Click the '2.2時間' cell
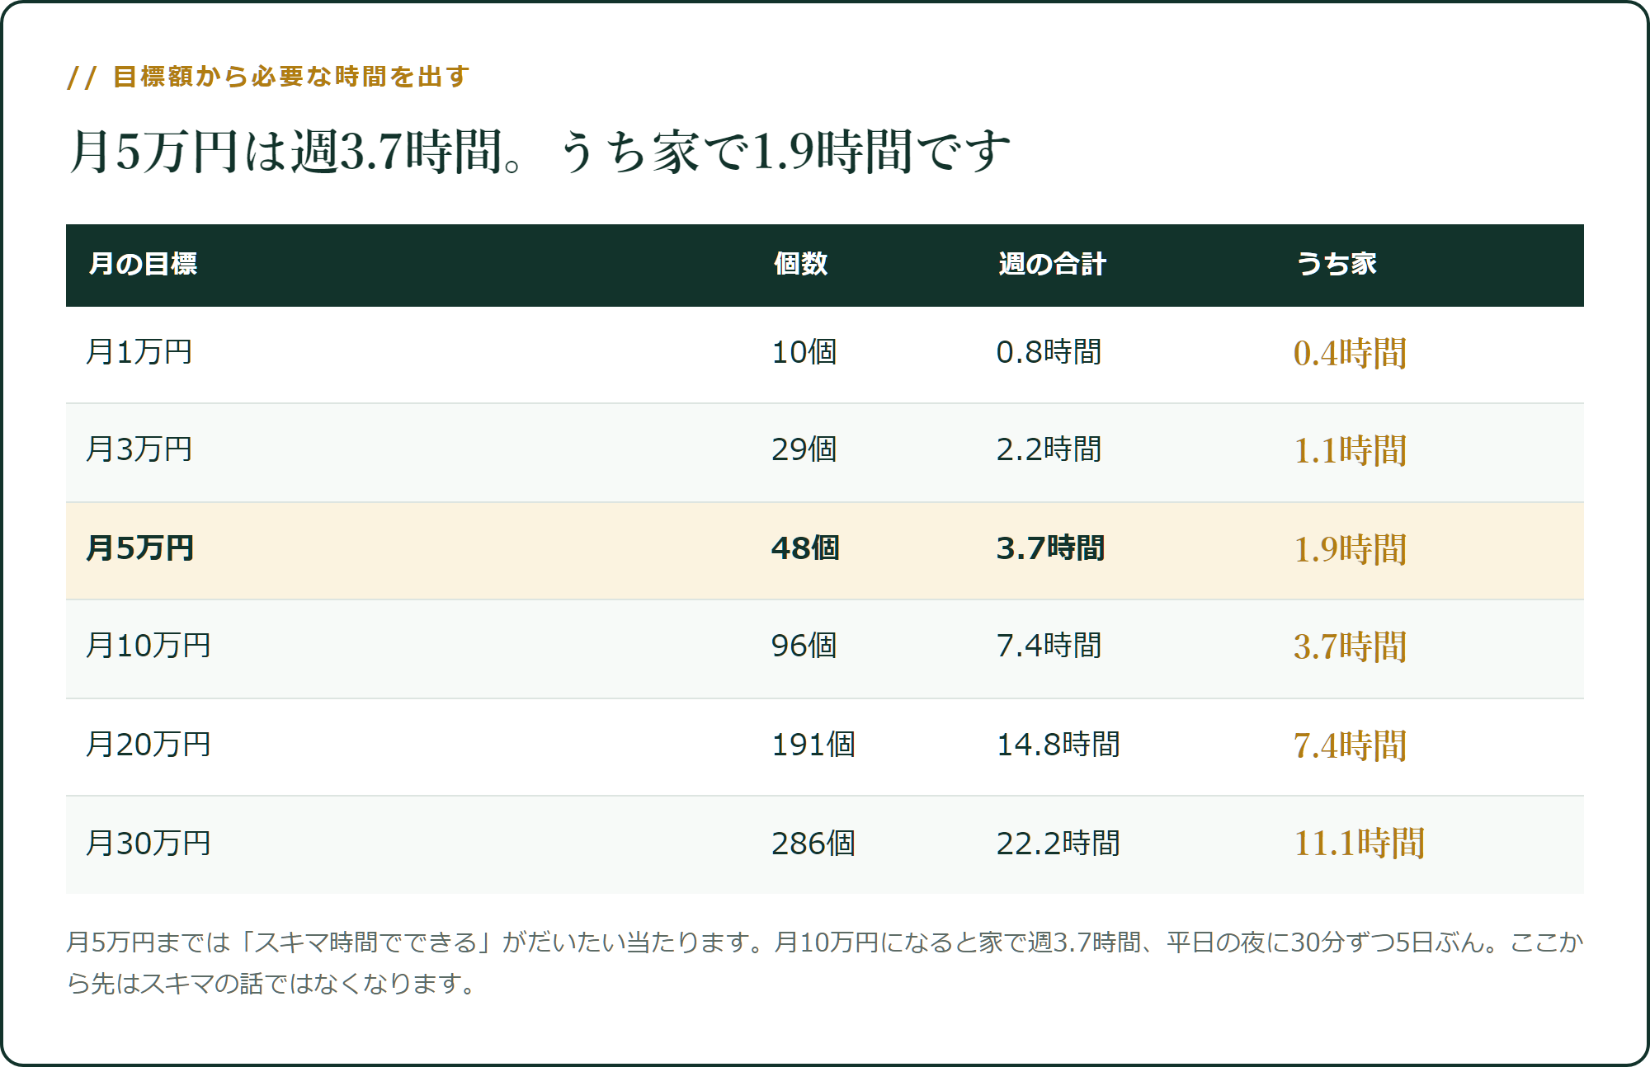The width and height of the screenshot is (1650, 1067). [x=1049, y=449]
